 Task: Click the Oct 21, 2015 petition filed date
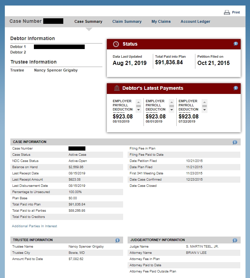[x=213, y=63]
